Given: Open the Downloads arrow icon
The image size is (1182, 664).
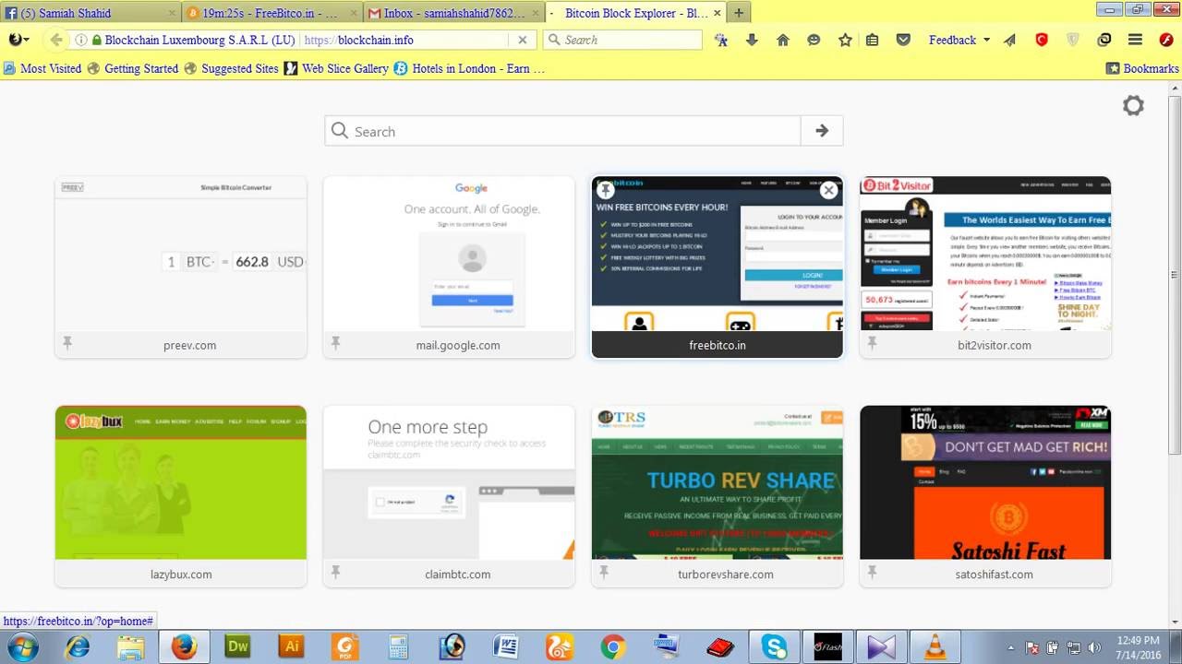Looking at the screenshot, I should [x=752, y=40].
